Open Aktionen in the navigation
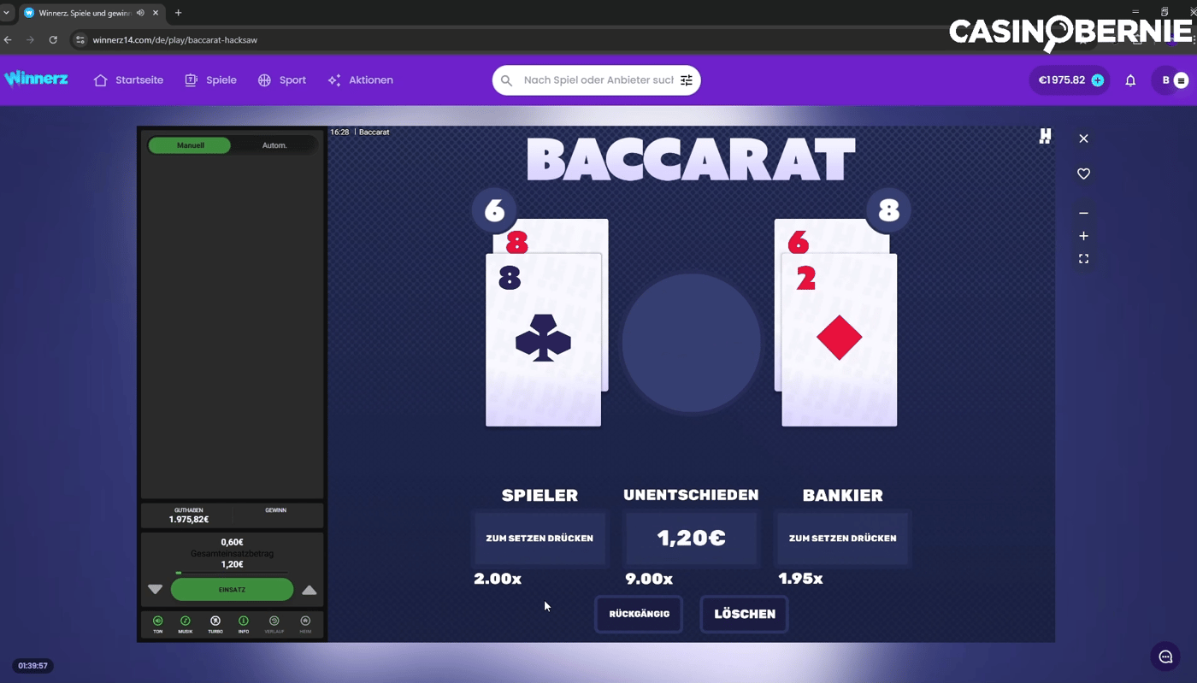The height and width of the screenshot is (683, 1197). [x=360, y=80]
